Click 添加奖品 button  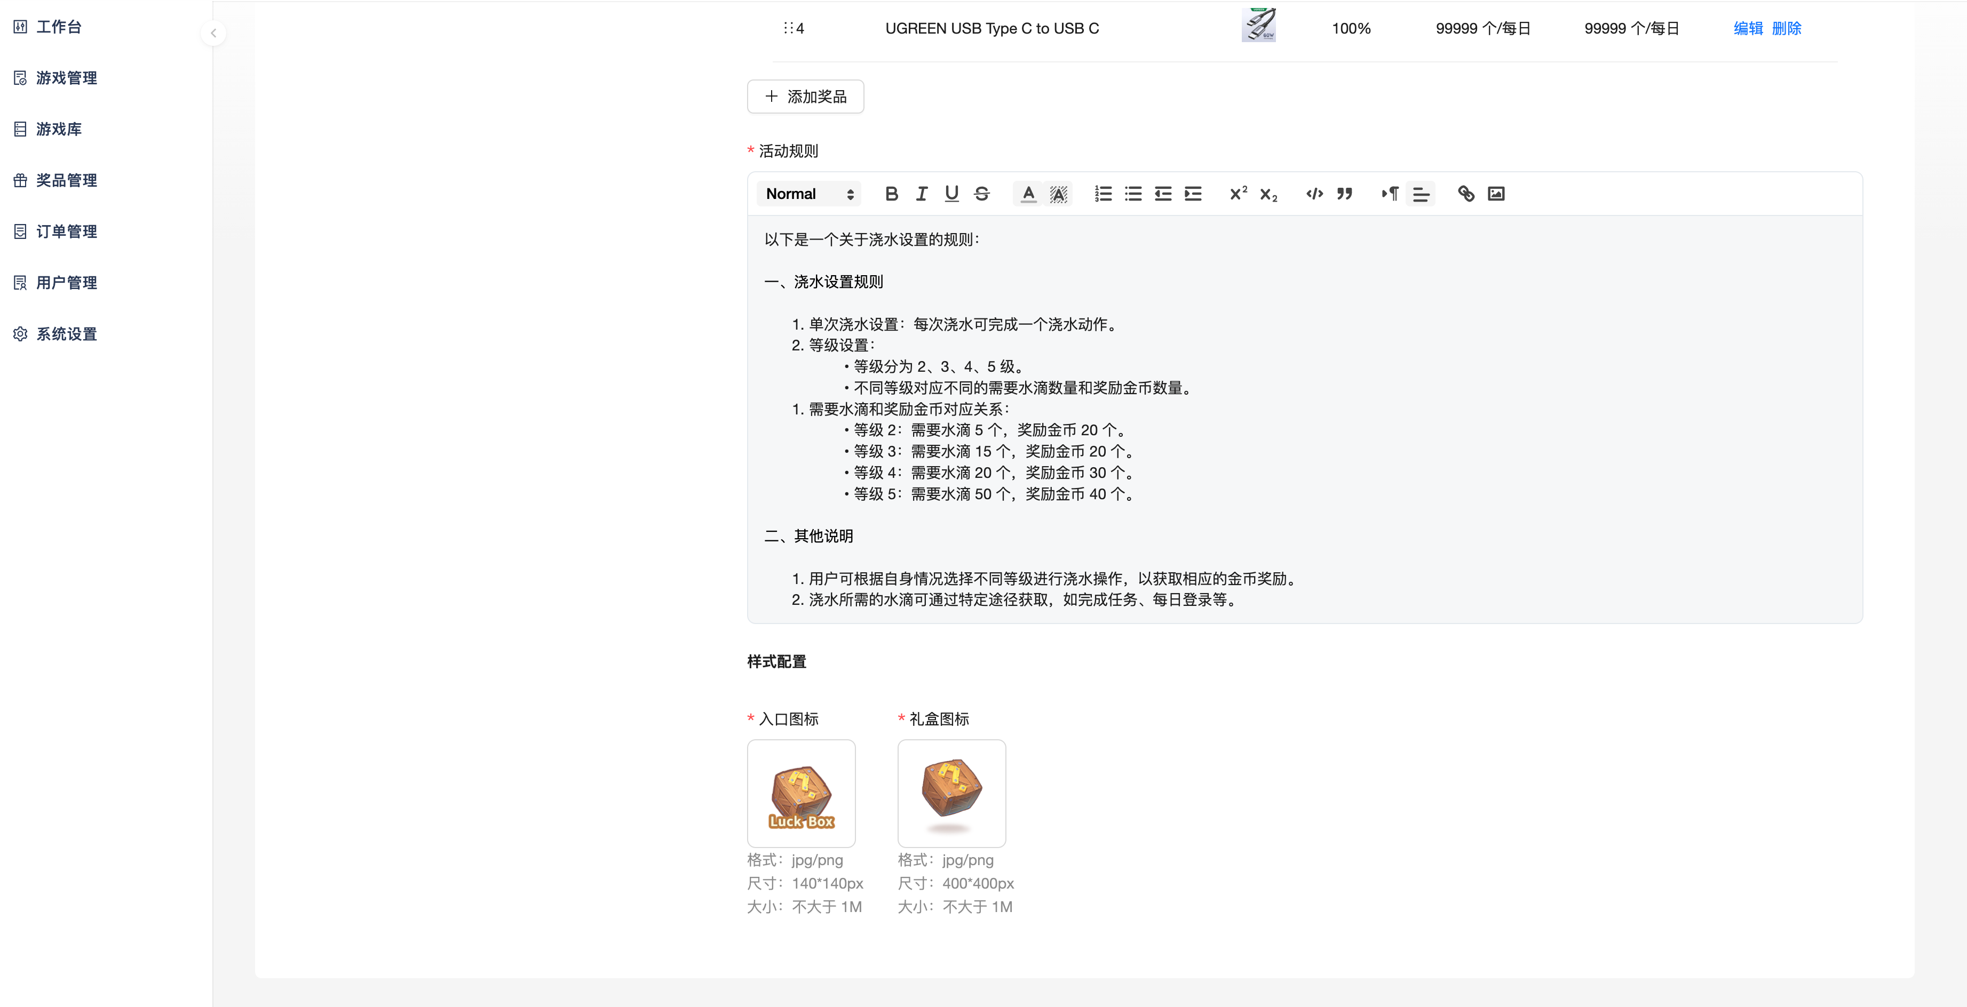[806, 97]
